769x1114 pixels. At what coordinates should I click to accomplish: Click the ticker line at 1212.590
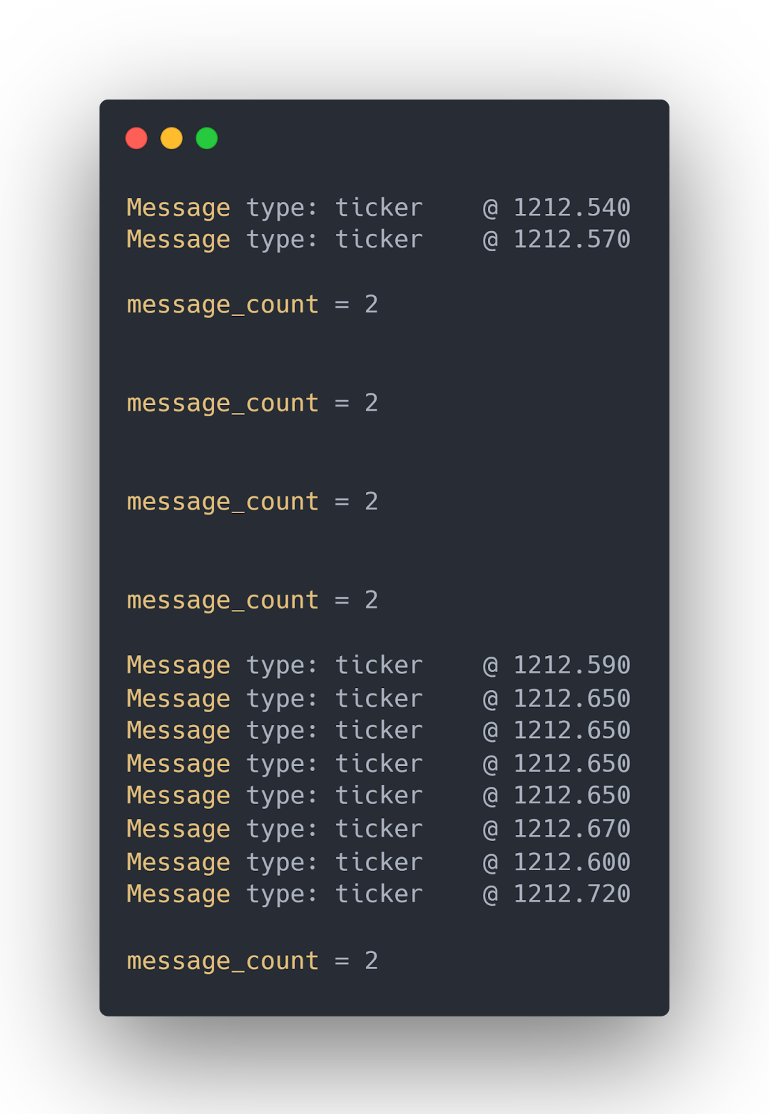(379, 666)
